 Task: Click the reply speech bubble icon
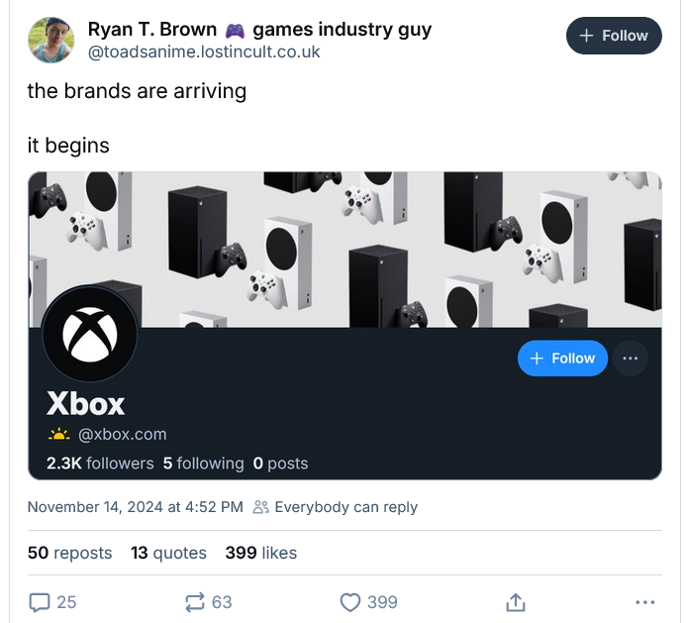pyautogui.click(x=40, y=601)
